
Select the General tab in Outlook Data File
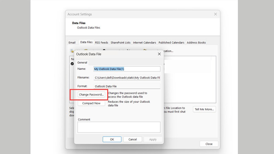82,62
